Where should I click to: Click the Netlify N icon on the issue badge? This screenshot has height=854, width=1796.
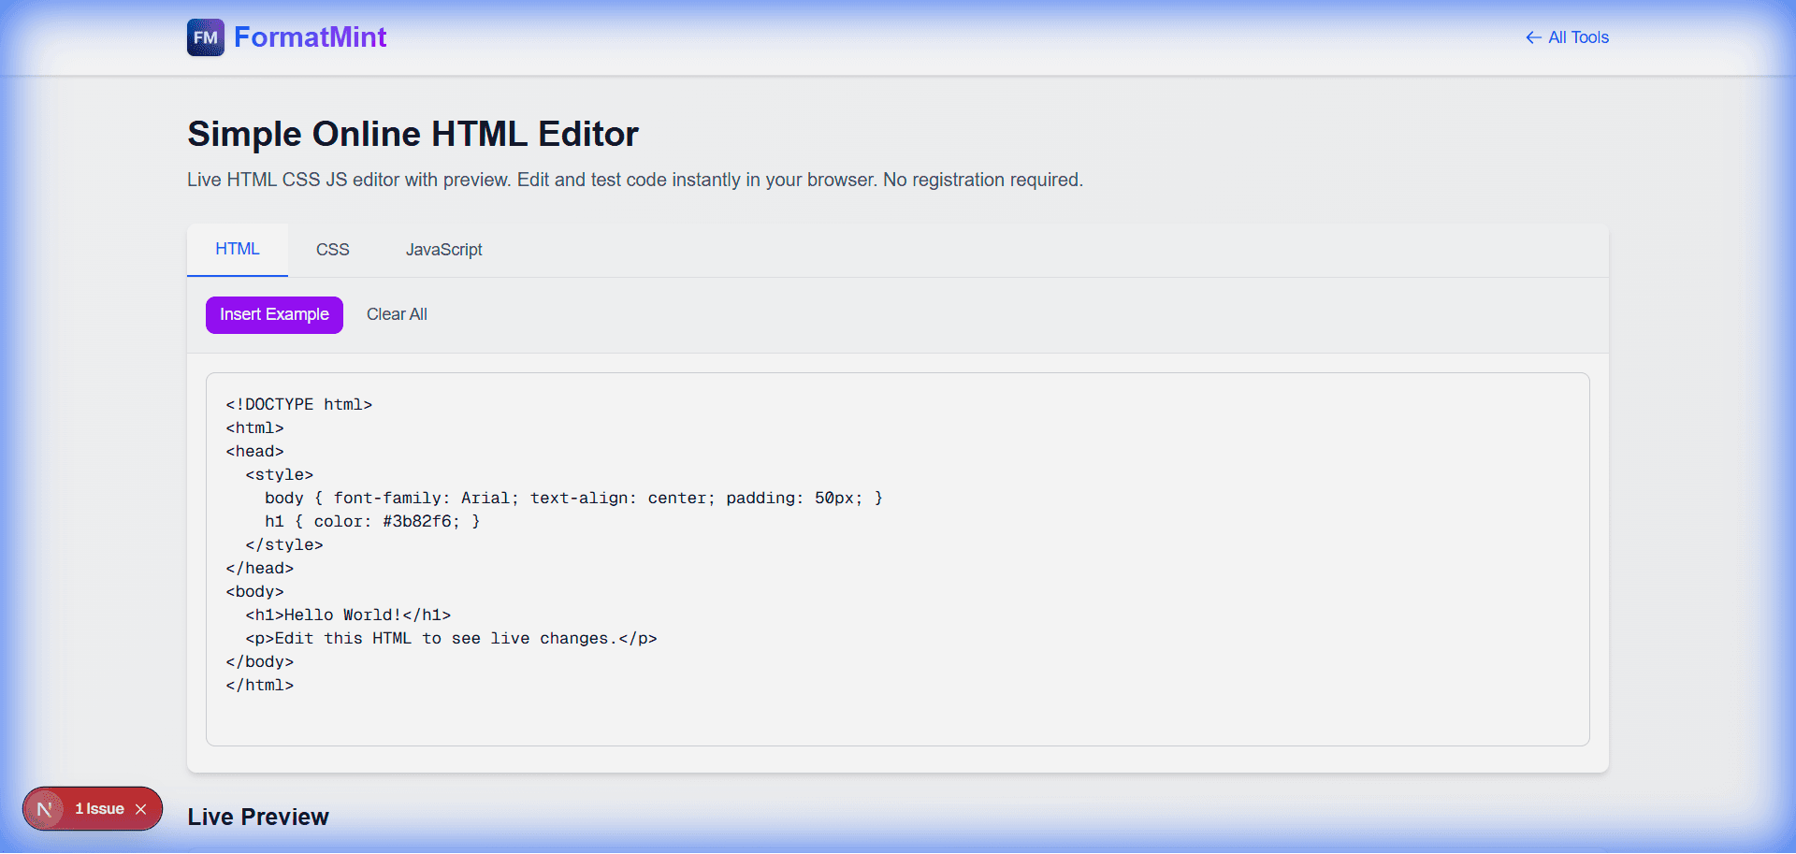43,808
